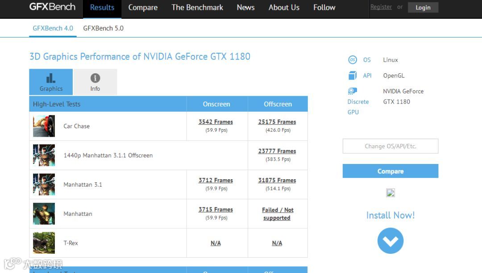This screenshot has width=482, height=273.
Task: Click the Change OS/API/Etc. field
Action: pyautogui.click(x=391, y=146)
